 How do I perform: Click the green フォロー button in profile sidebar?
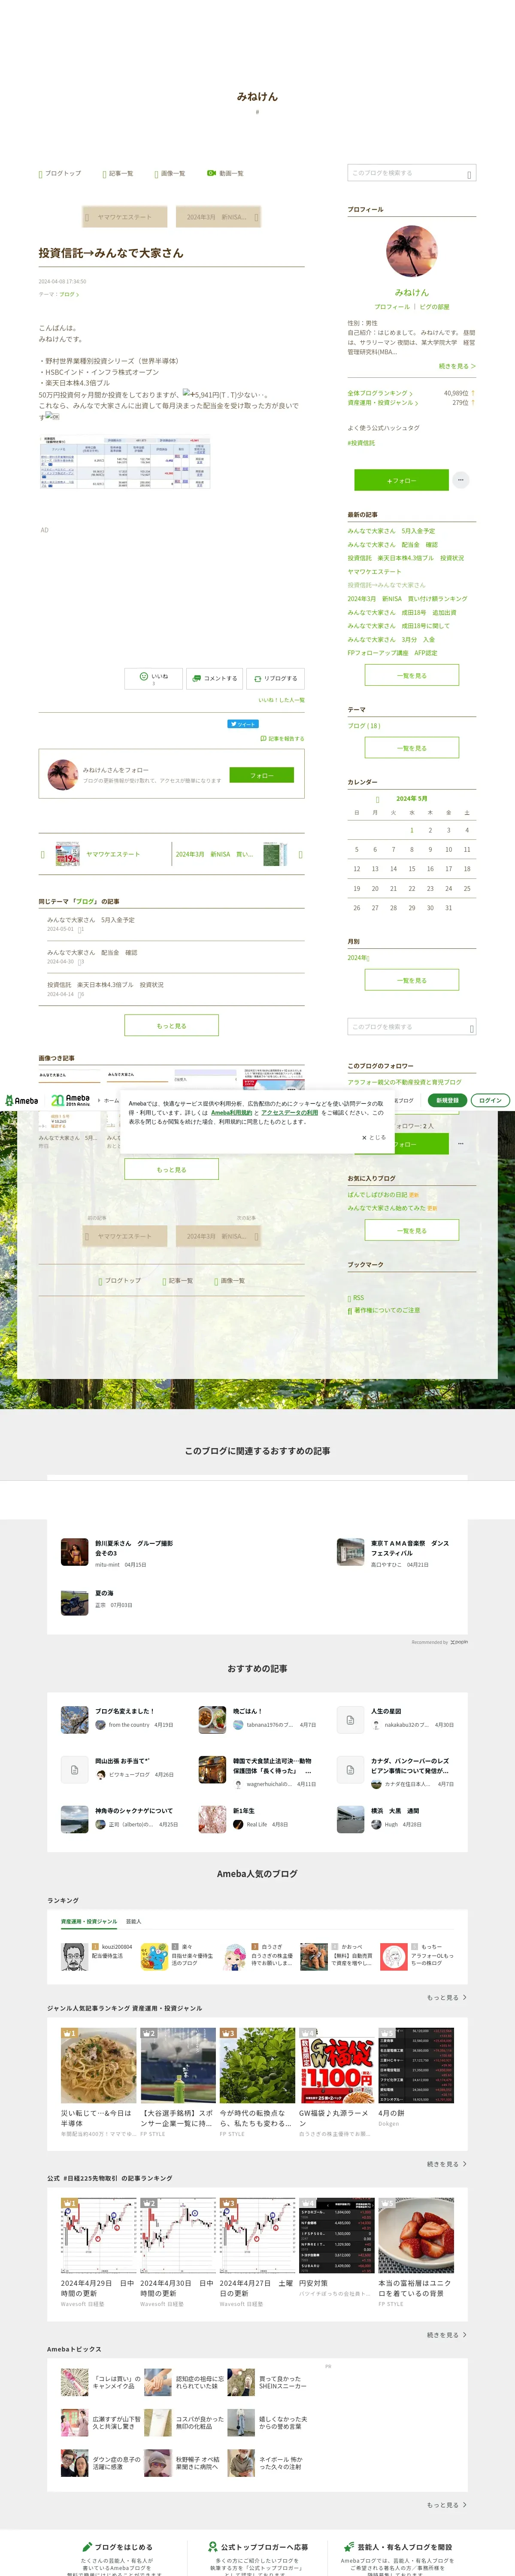point(402,480)
